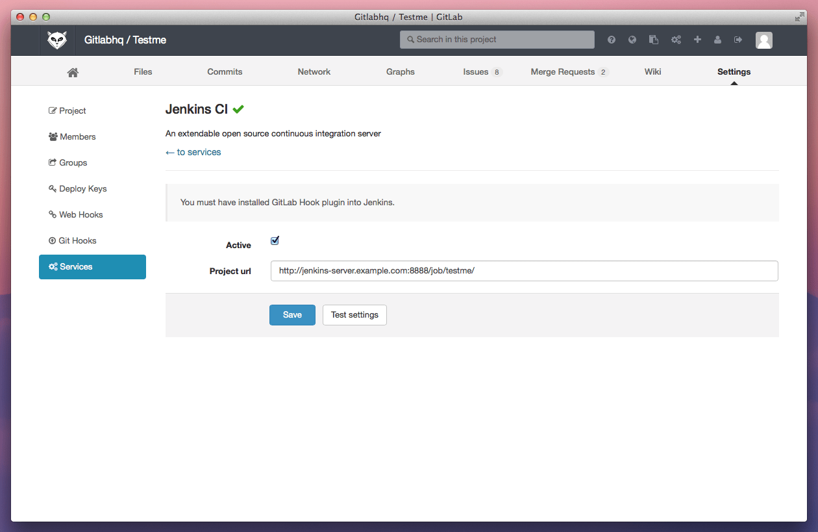Viewport: 818px width, 532px height.
Task: Click the sign out arrow icon
Action: pos(738,40)
